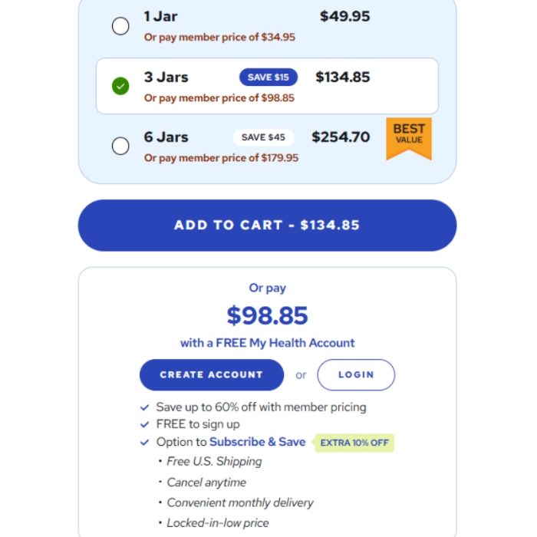
Task: Click the 6 Jars member price text
Action: pyautogui.click(x=221, y=158)
